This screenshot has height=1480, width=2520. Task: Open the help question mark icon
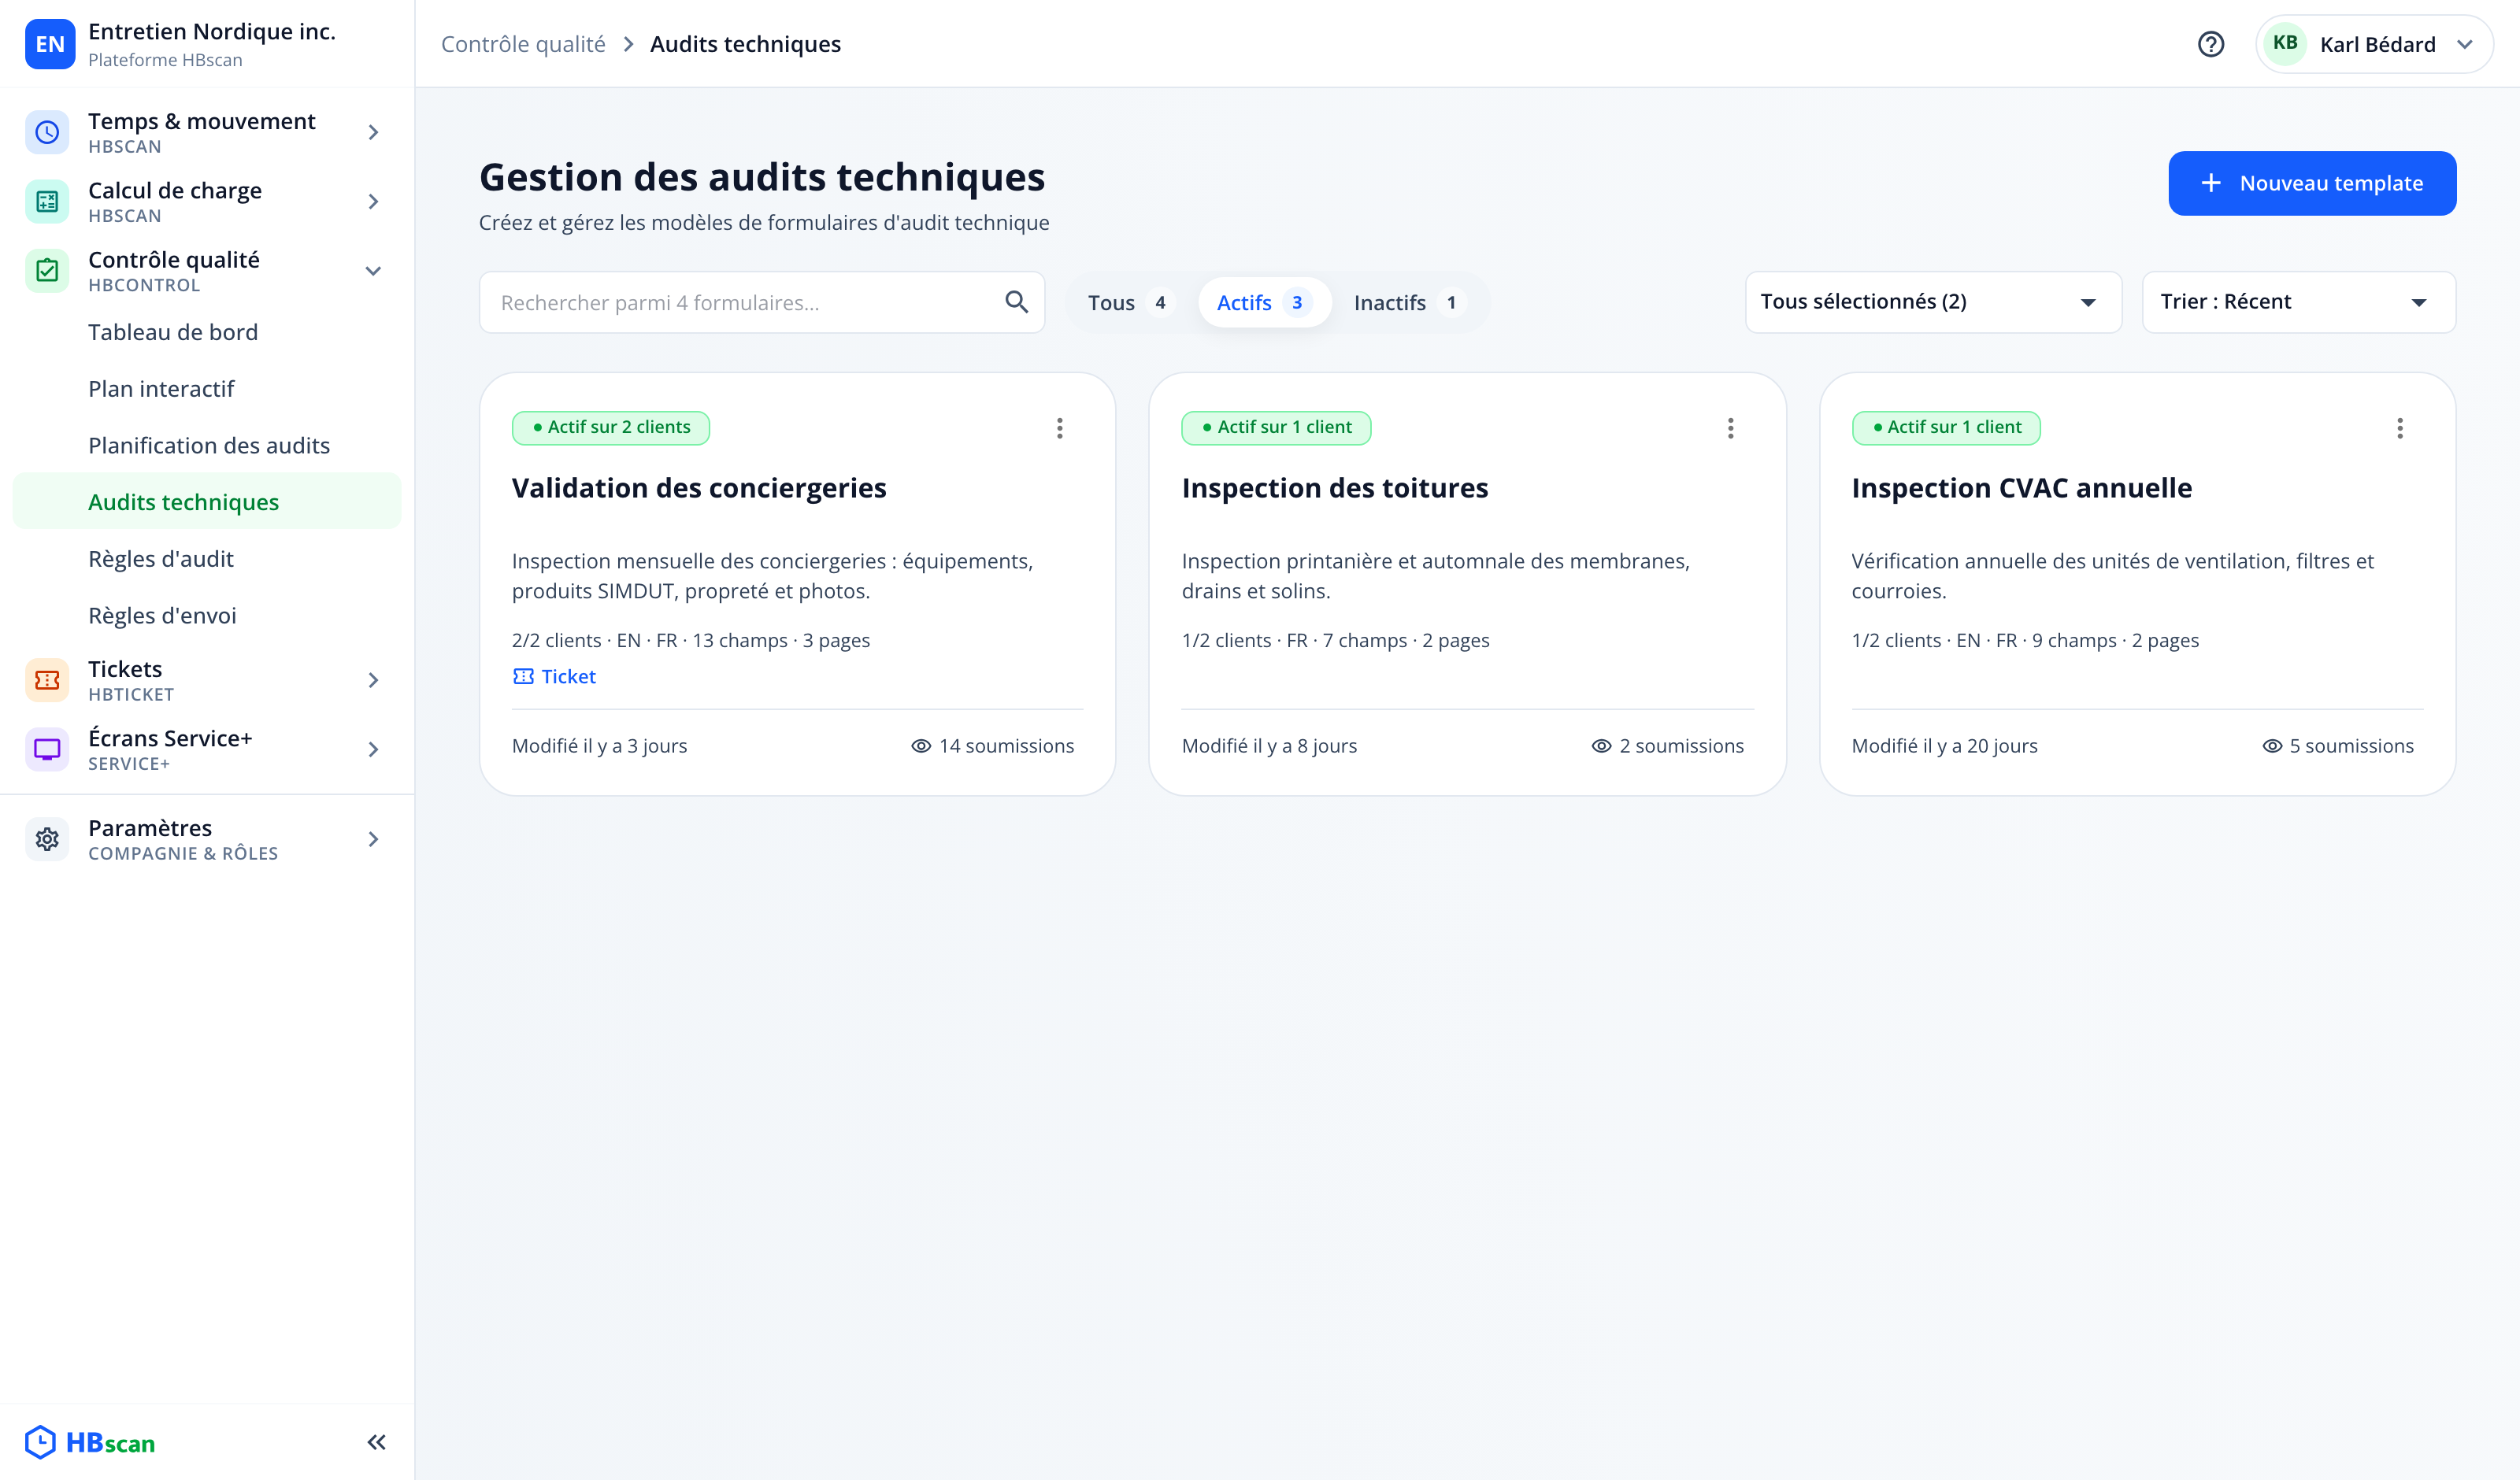(2210, 44)
